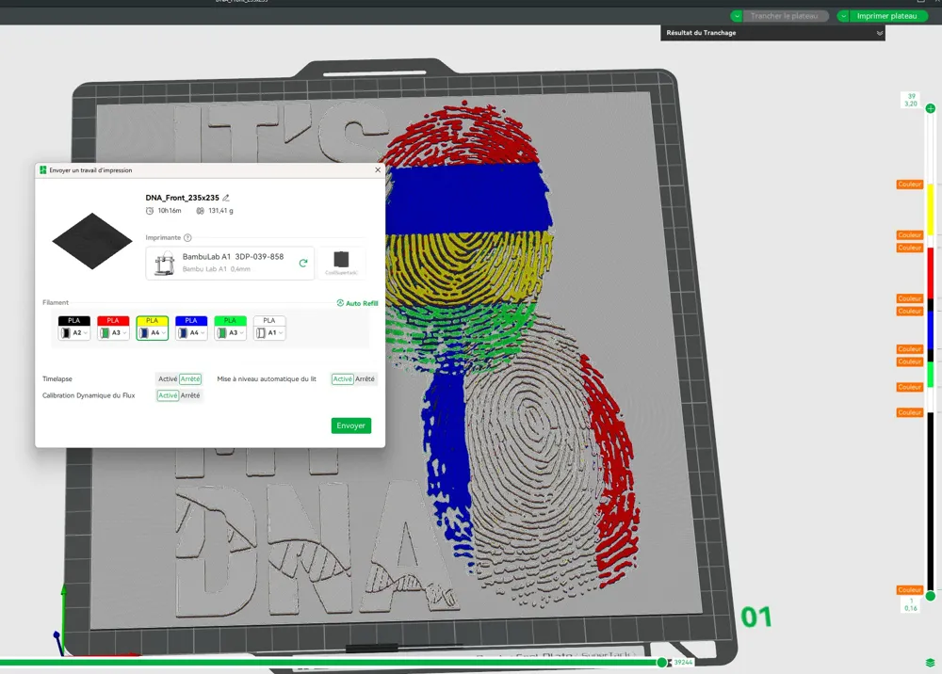Click the clock icon beside 10h16m
Screen dimensions: 942x674
click(150, 211)
